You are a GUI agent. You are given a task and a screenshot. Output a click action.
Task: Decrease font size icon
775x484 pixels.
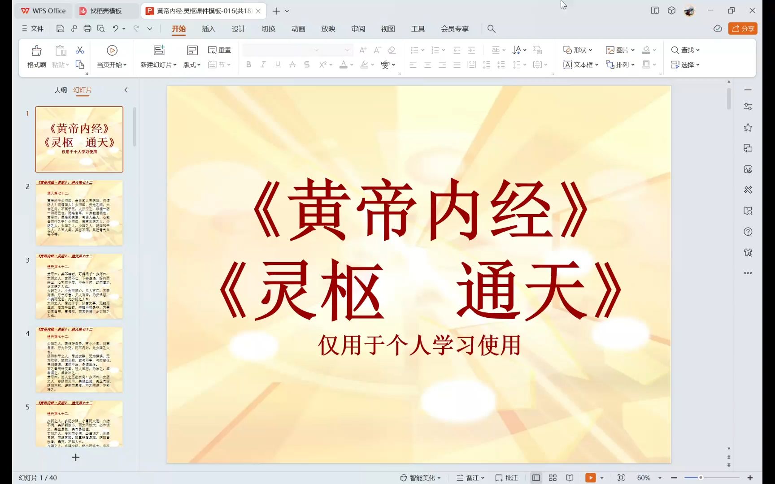[377, 50]
